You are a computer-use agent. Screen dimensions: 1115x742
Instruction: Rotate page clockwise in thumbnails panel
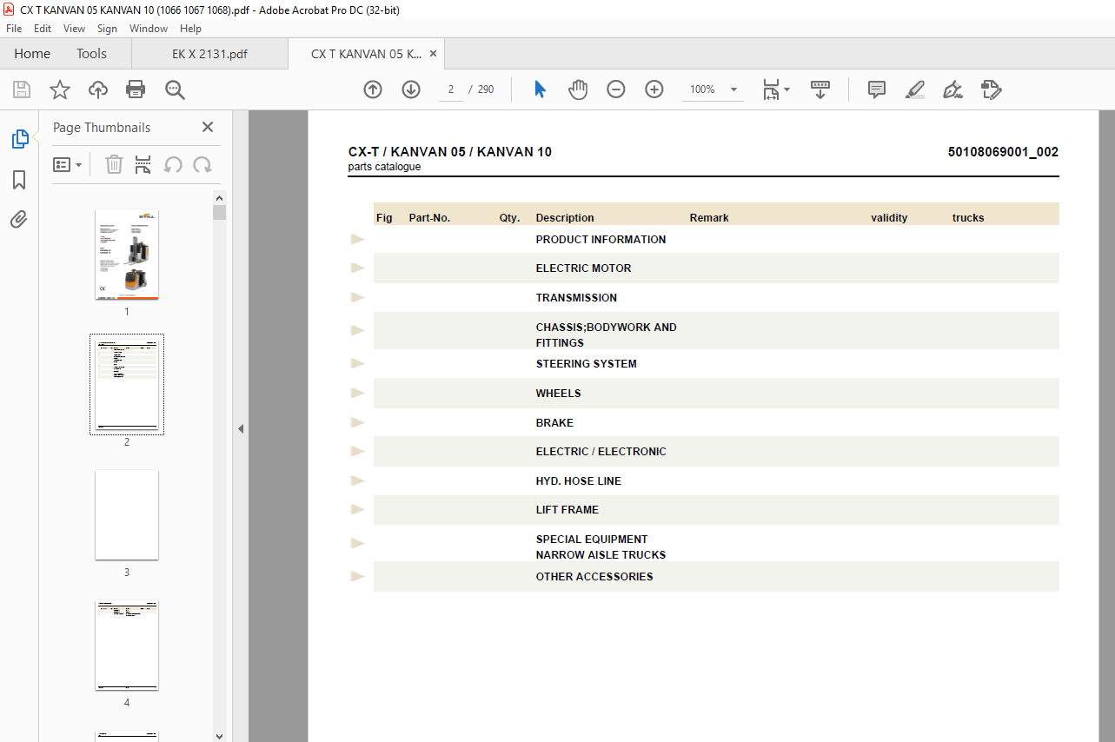(202, 164)
